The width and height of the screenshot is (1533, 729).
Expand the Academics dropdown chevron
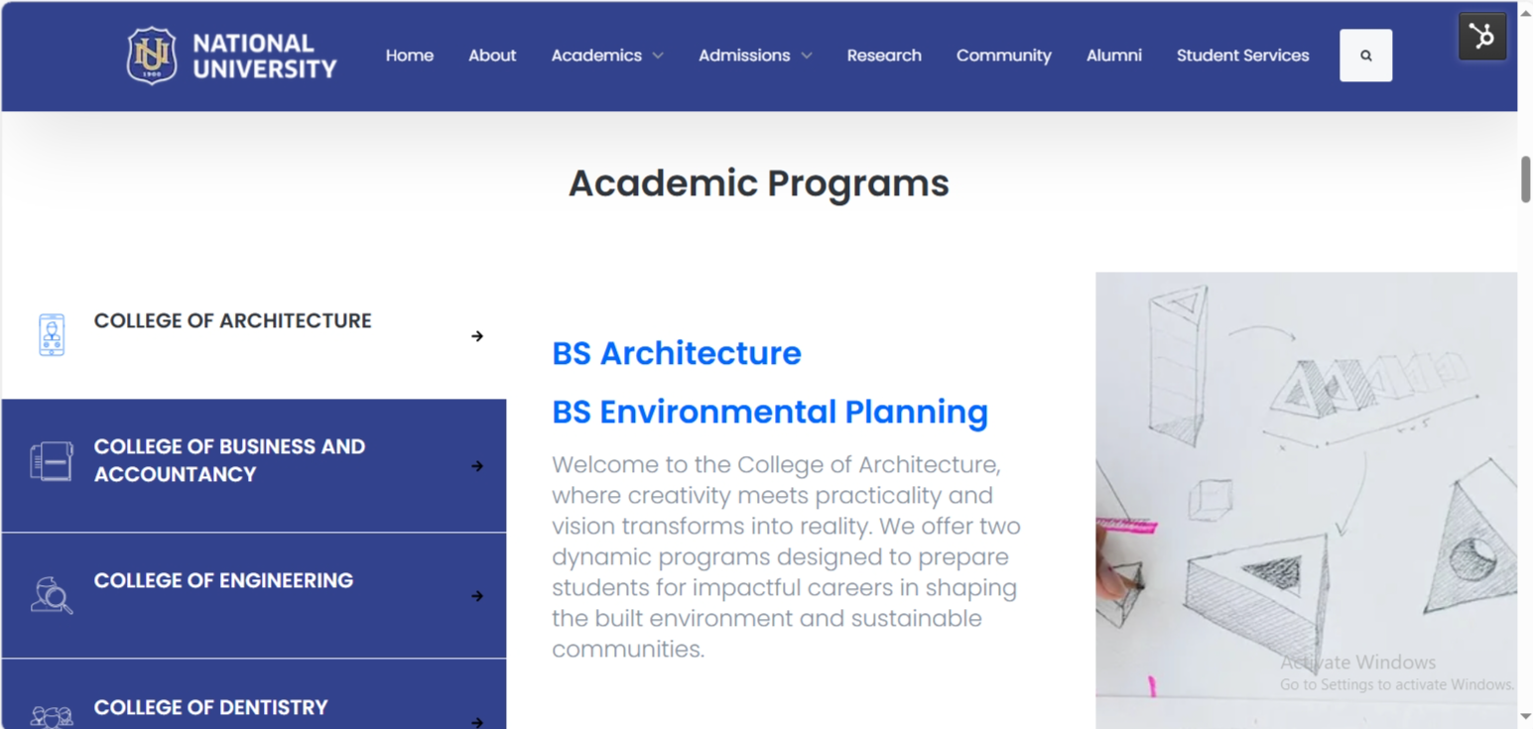click(657, 56)
